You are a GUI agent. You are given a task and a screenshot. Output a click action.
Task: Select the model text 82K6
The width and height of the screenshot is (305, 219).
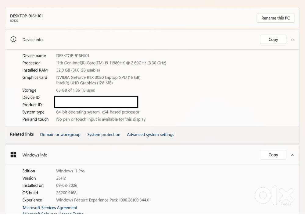point(14,21)
